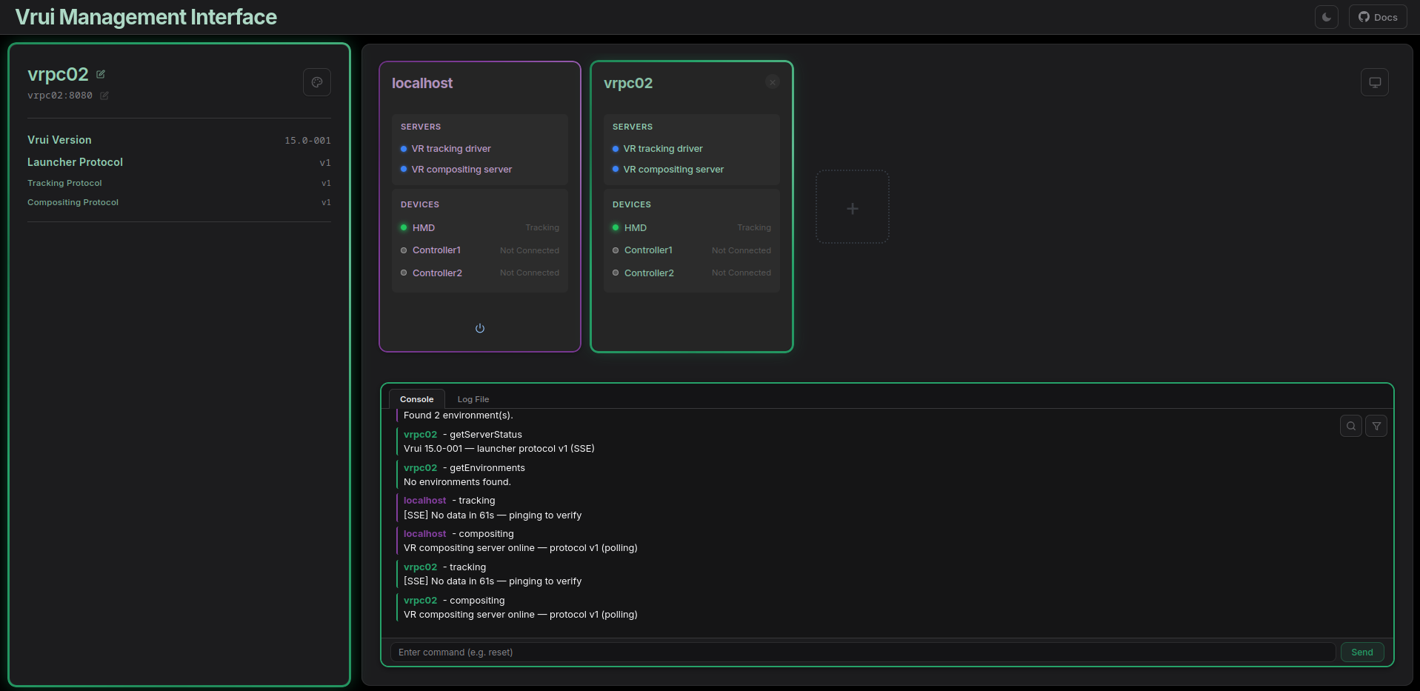1420x691 pixels.
Task: Select the vrpc02 card title
Action: pos(628,83)
